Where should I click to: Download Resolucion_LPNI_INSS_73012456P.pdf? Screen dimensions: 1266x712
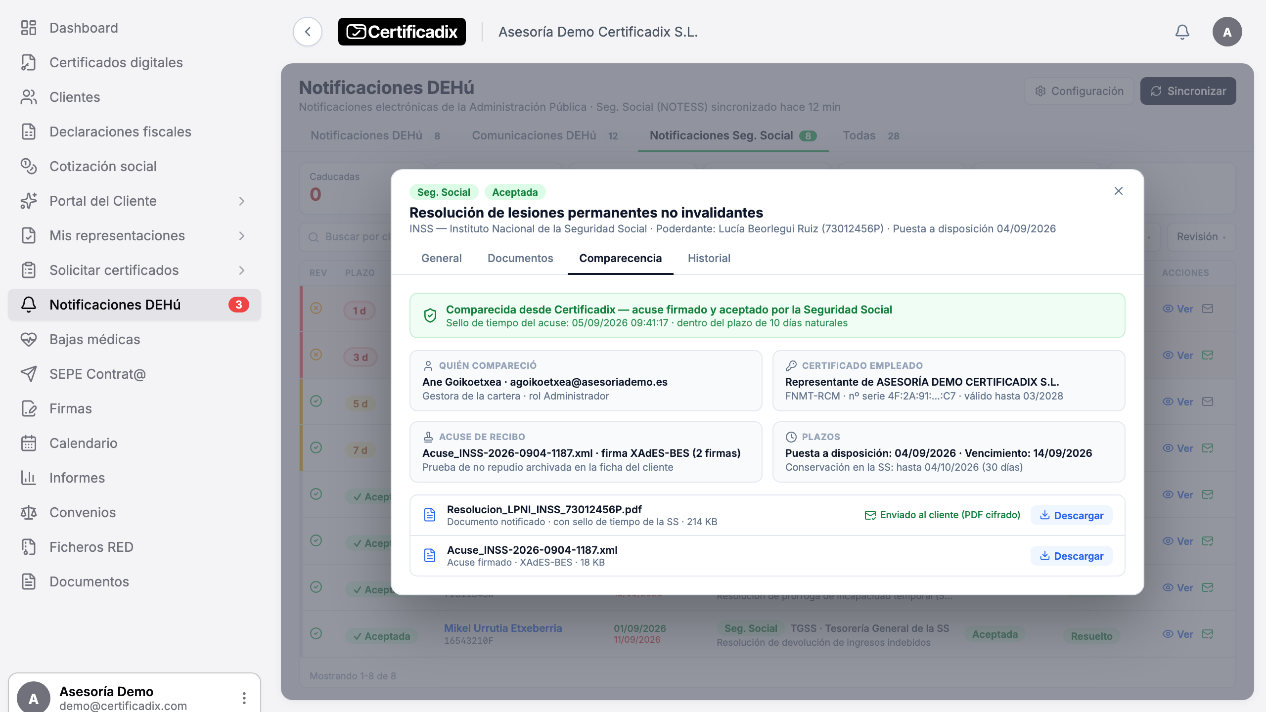coord(1072,515)
